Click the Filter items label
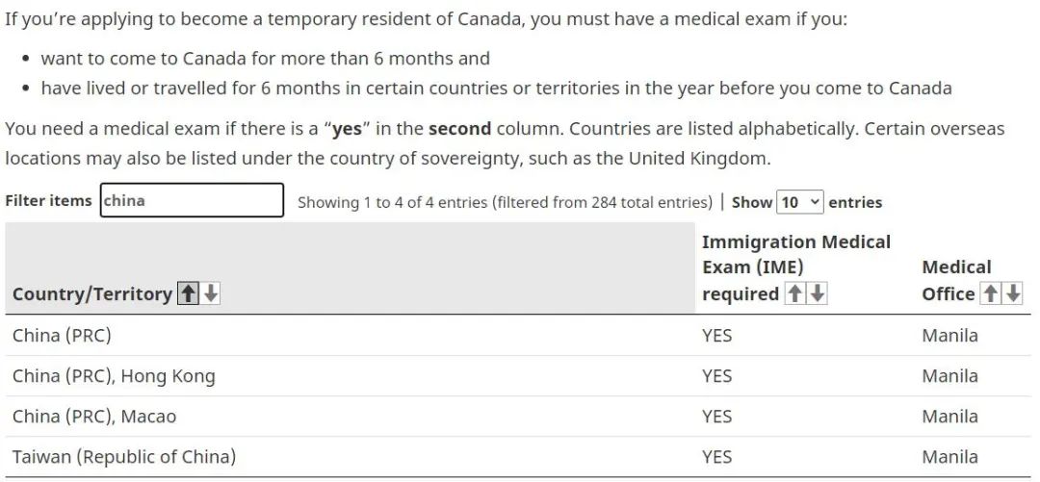This screenshot has height=482, width=1040. pos(48,200)
